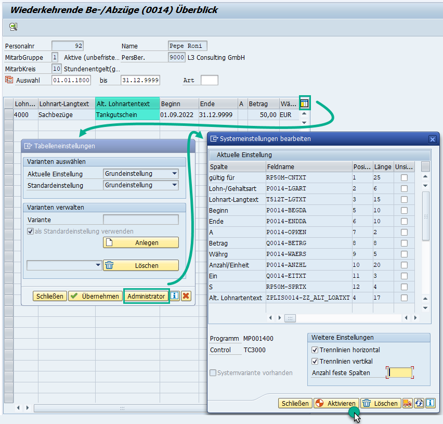This screenshot has height=424, width=443.
Task: Click the Lohnart-Langtext column header in overview table
Action: pos(67,104)
